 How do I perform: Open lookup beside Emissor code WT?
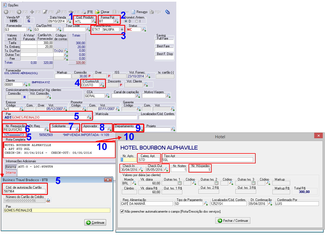pyautogui.click(x=21, y=109)
